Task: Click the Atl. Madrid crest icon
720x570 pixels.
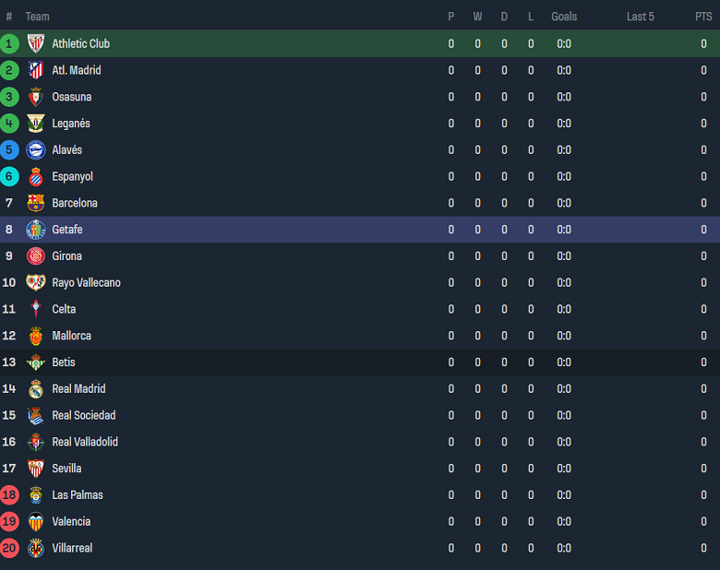Action: 36,70
